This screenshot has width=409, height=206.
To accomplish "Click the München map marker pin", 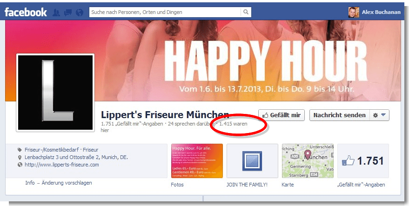I will pos(308,154).
